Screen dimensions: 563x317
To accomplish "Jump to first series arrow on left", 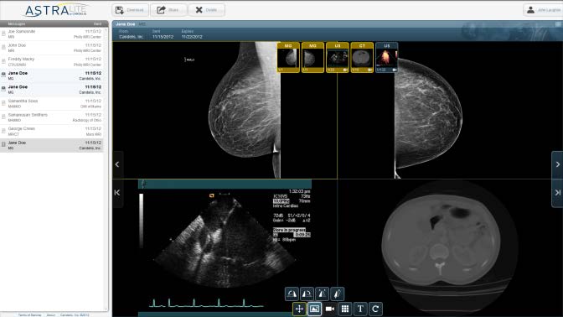I will [117, 193].
